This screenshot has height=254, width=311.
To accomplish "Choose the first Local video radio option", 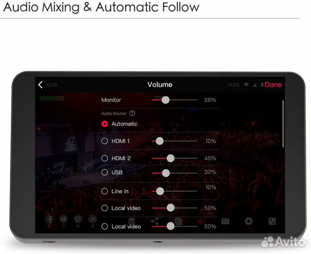I will click(x=105, y=208).
